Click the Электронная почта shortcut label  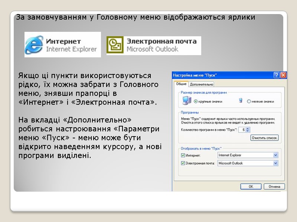(161, 41)
